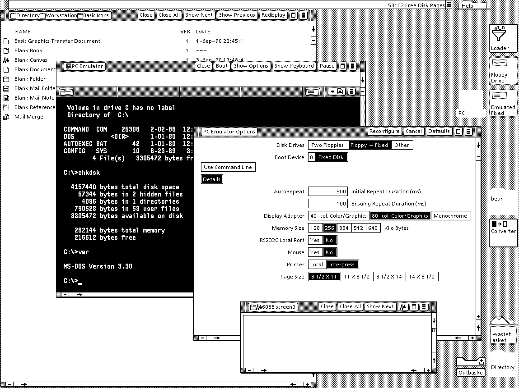Image resolution: width=519 pixels, height=388 pixels.
Task: Open the bear document icon
Action: [503, 198]
